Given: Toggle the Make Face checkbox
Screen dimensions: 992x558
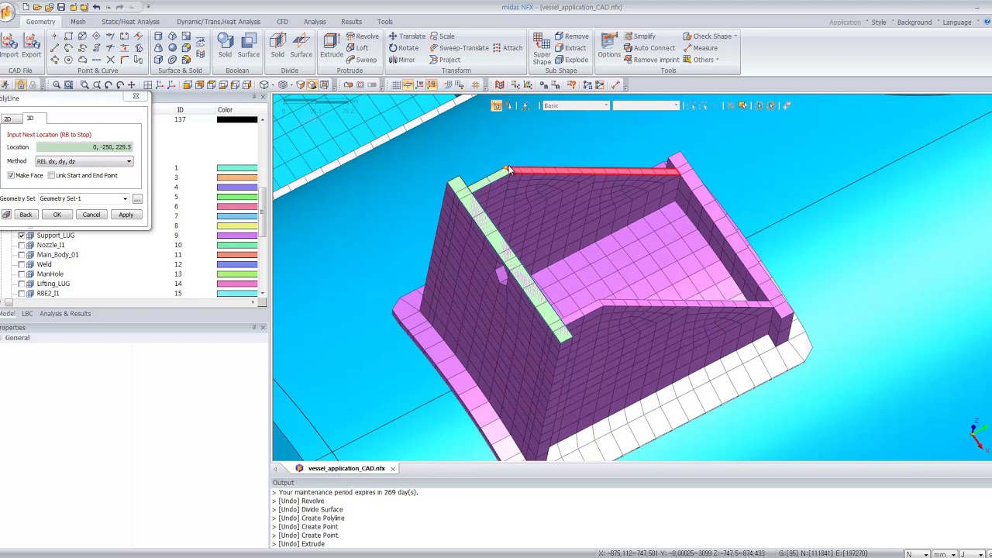Looking at the screenshot, I should (11, 175).
